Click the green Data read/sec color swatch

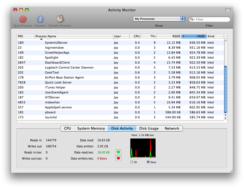click(118, 152)
